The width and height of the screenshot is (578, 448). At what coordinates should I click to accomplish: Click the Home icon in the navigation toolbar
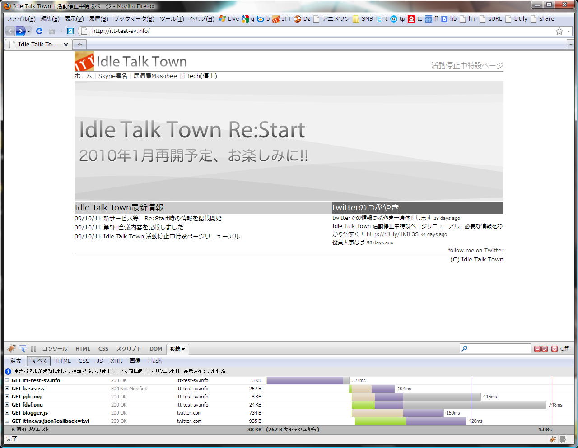(52, 31)
